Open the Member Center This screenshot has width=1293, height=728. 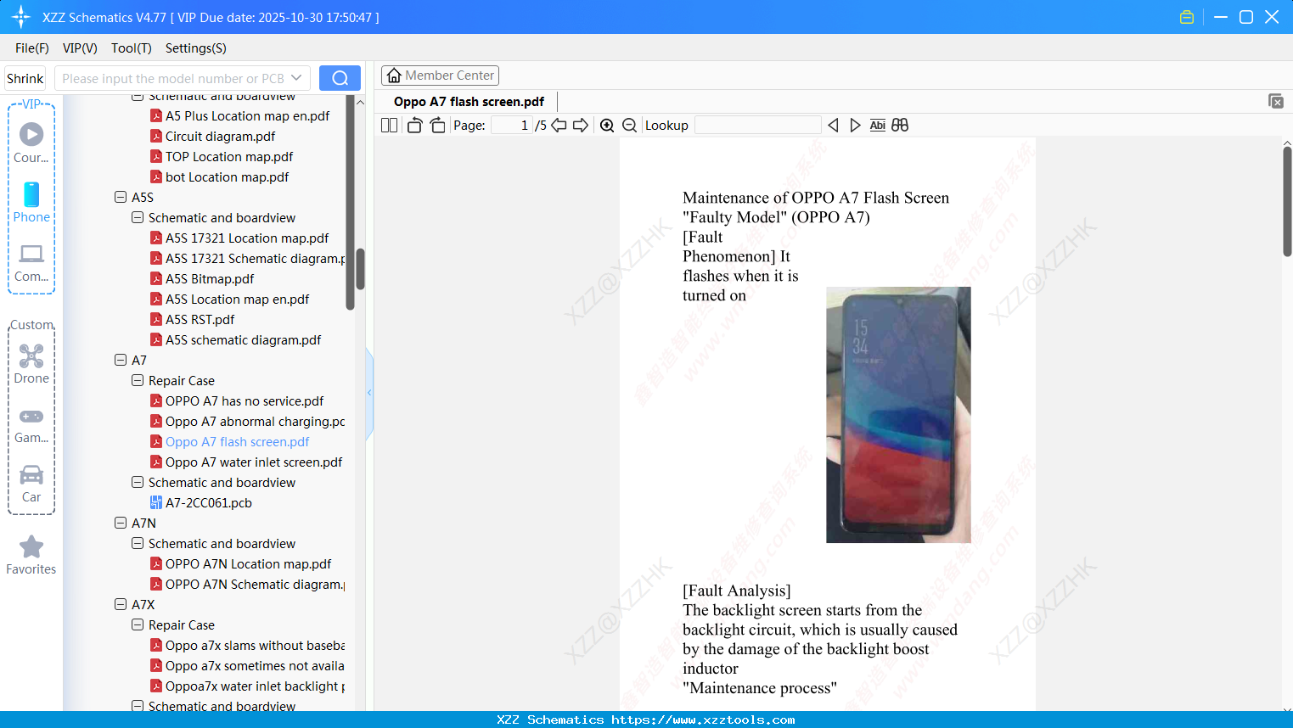coord(440,76)
